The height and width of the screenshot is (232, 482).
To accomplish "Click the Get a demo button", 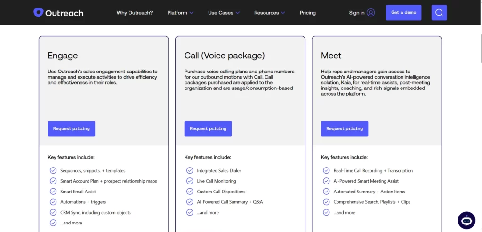I will [x=403, y=13].
